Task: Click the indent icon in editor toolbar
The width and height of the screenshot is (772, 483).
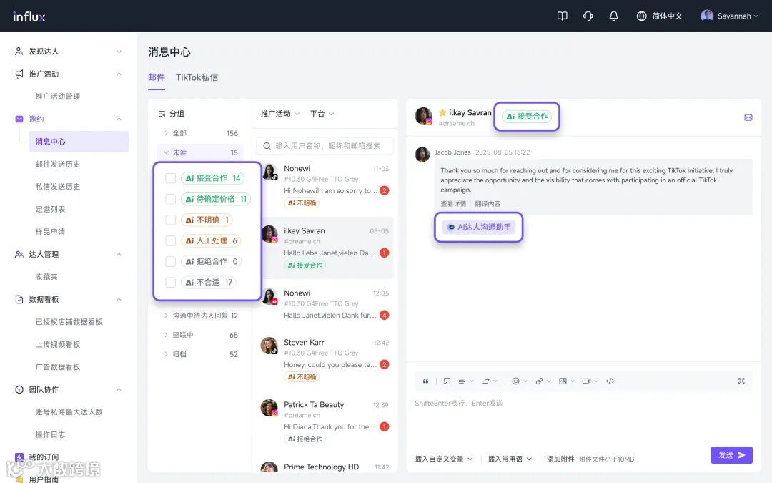Action: pos(486,381)
